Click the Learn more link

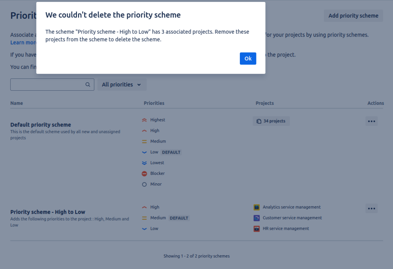coord(23,43)
